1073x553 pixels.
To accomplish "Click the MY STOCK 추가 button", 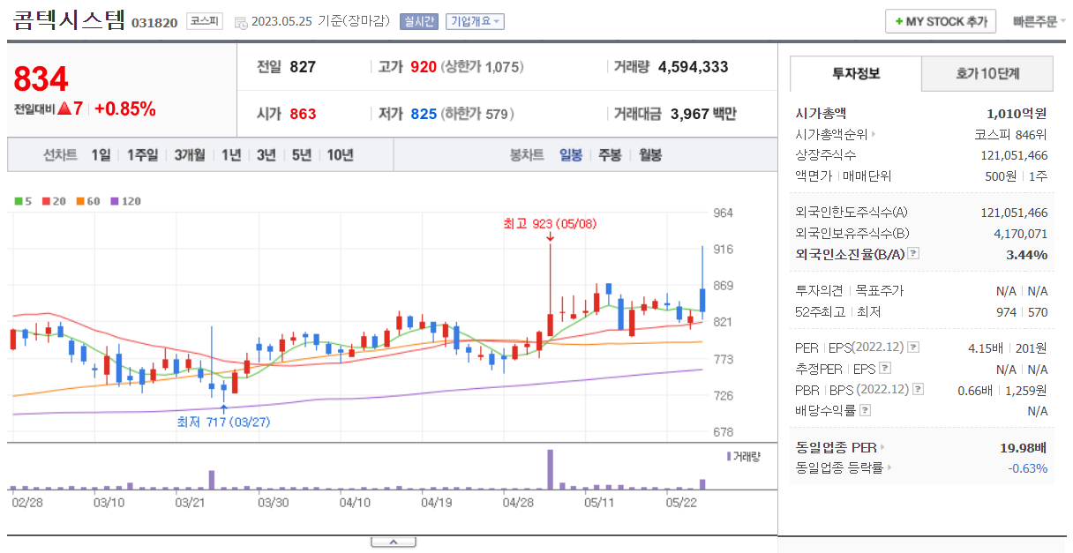I will coord(941,21).
